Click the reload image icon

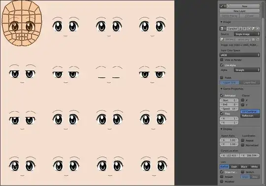pos(258,39)
